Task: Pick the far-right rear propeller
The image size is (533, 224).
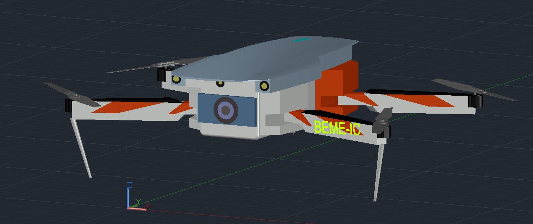Action: click(x=475, y=90)
